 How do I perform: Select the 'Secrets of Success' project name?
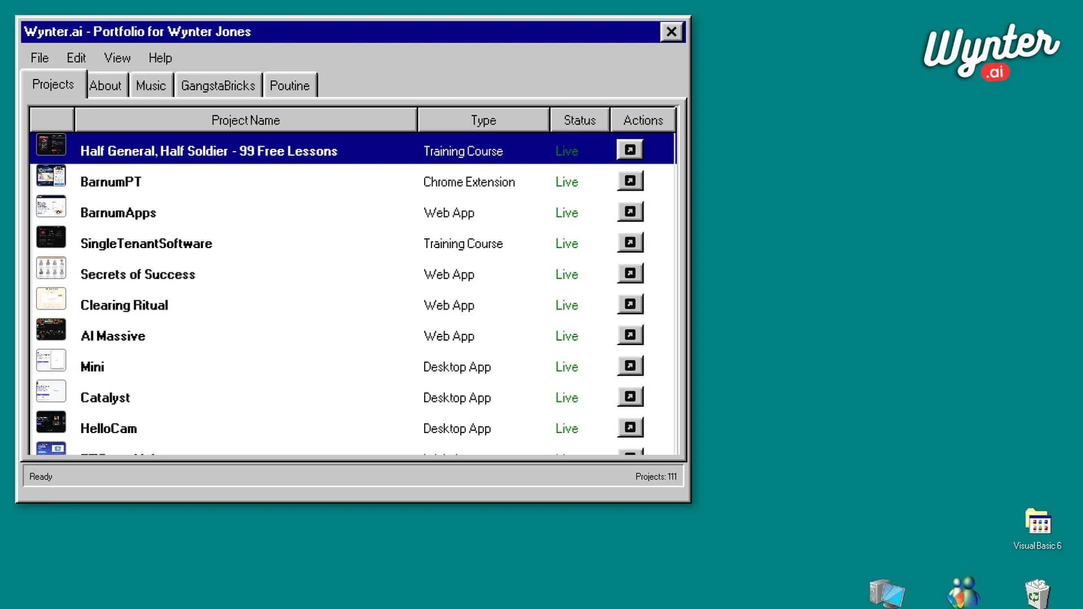point(138,274)
